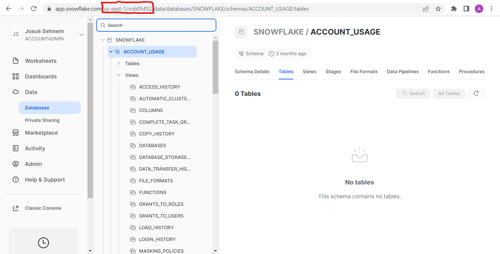Click the database icon next to the page title

(x=241, y=32)
